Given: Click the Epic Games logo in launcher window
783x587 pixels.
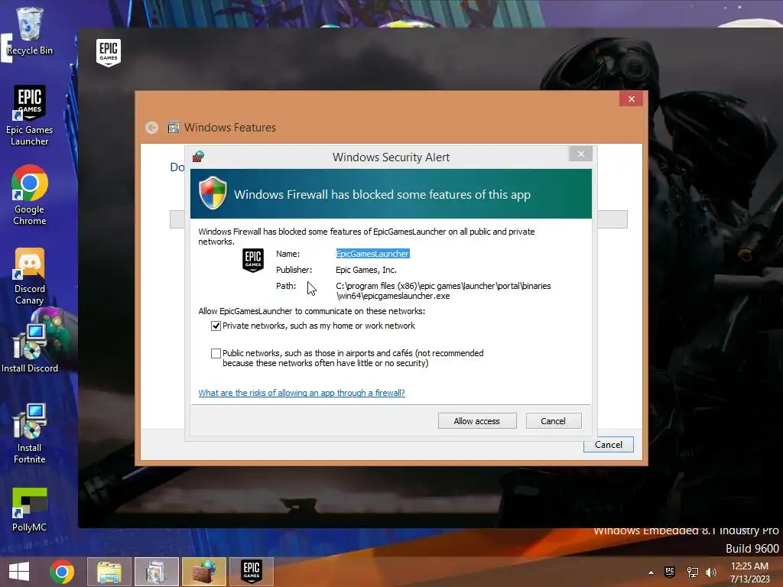Looking at the screenshot, I should [x=109, y=53].
